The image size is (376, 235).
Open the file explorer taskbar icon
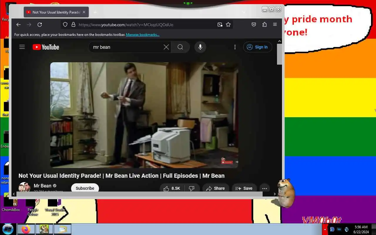click(62, 229)
